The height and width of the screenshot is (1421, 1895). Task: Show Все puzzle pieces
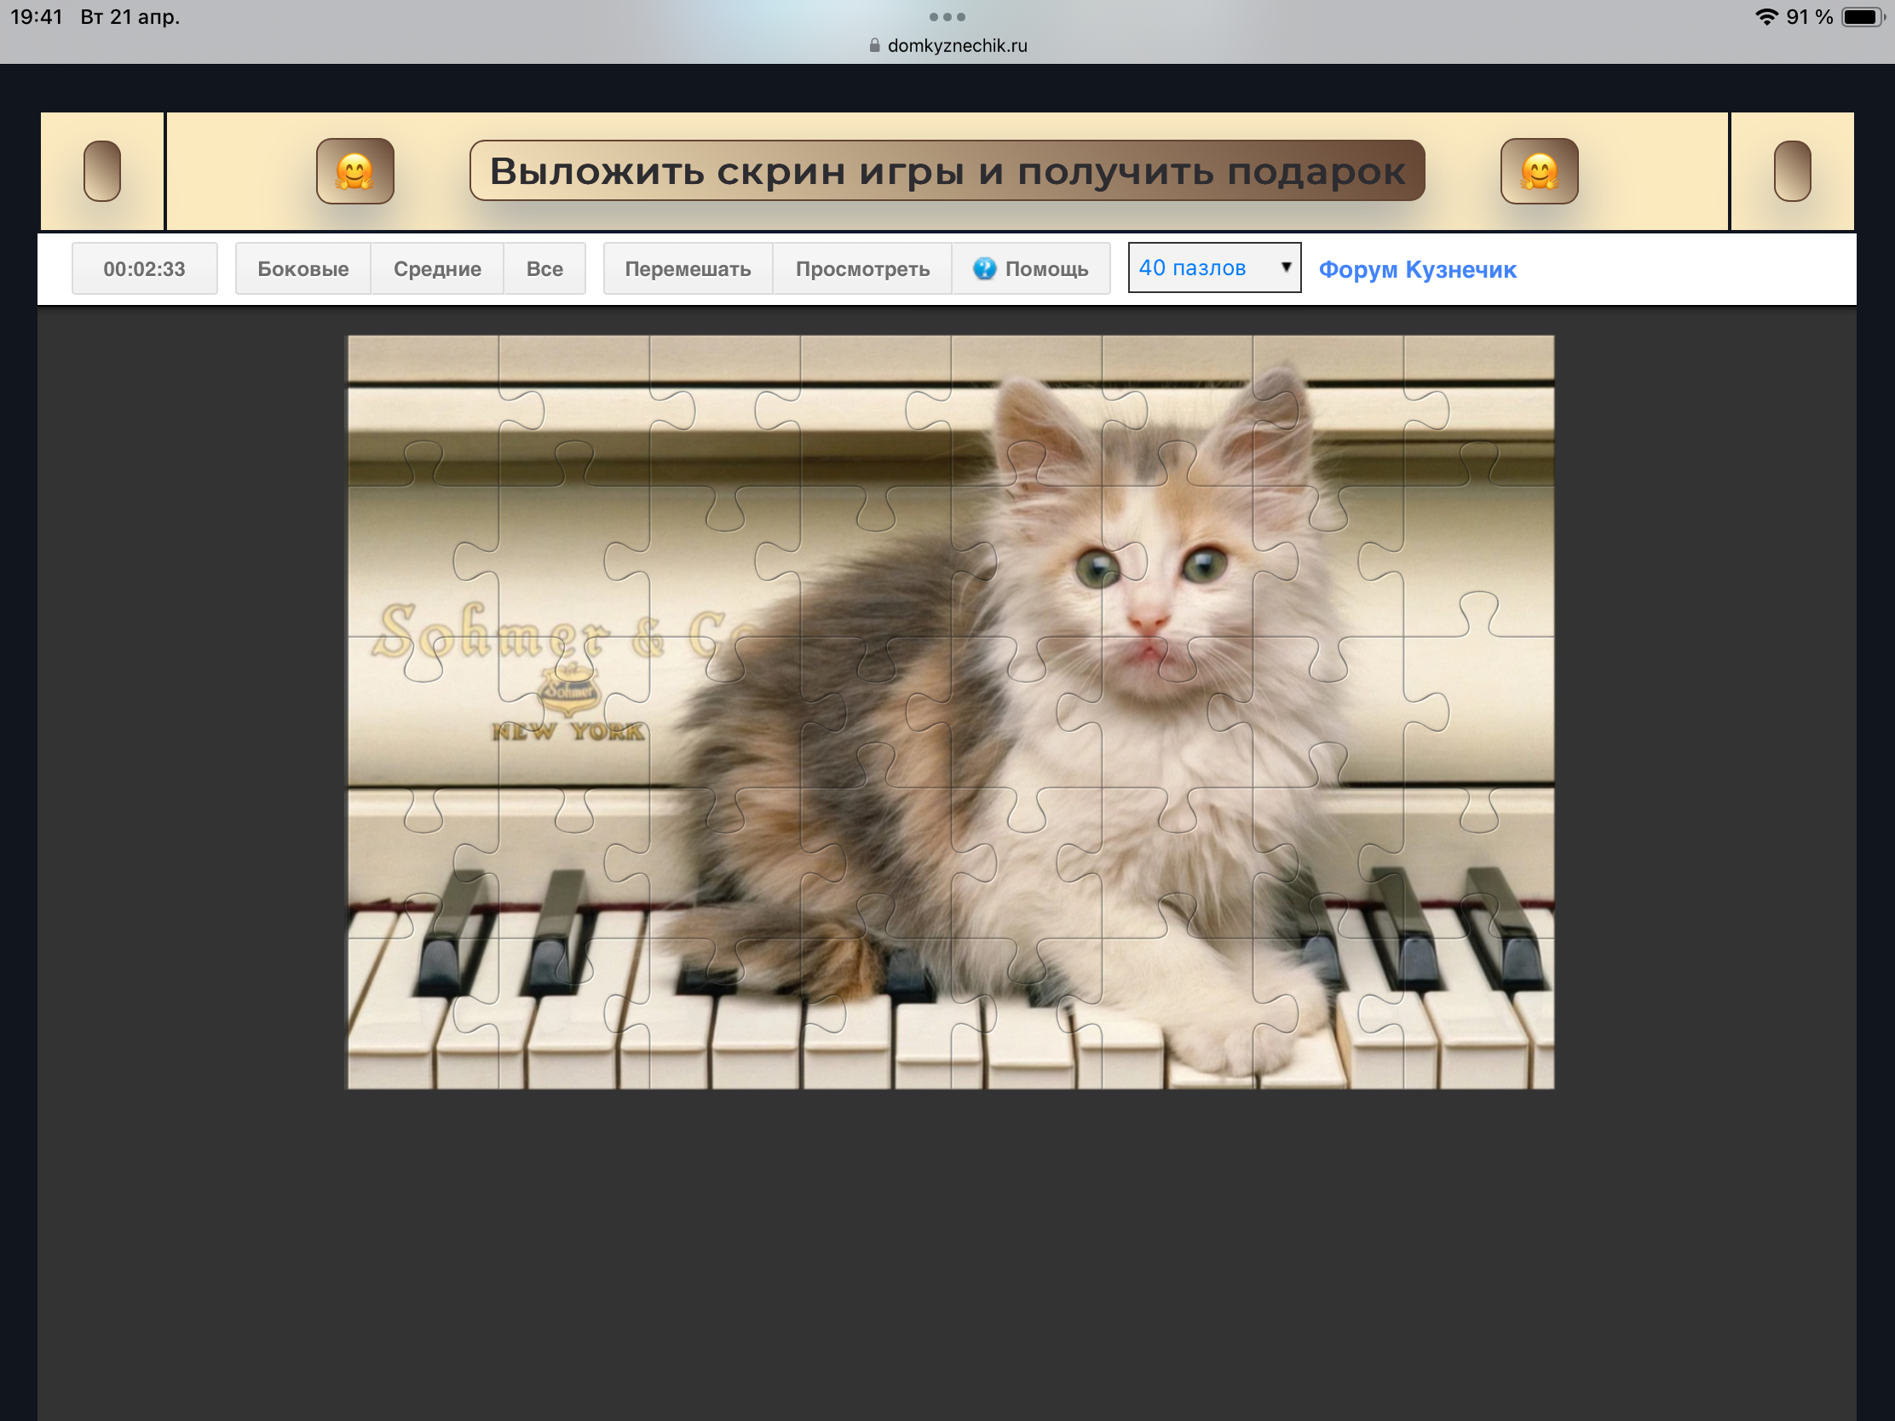click(x=544, y=269)
